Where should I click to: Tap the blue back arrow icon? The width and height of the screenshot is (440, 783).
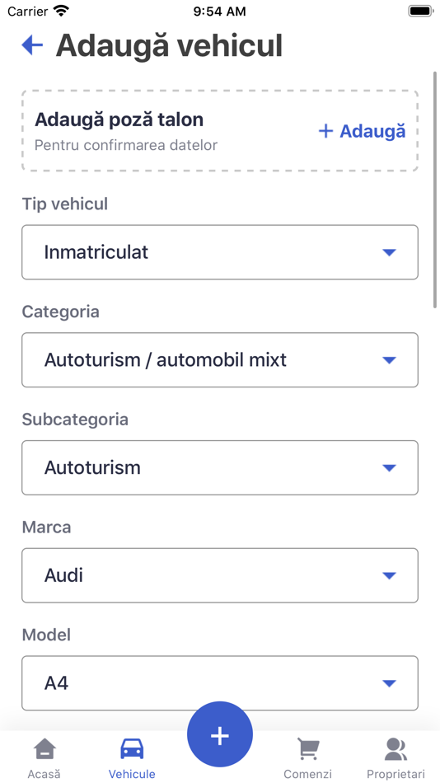[x=32, y=45]
